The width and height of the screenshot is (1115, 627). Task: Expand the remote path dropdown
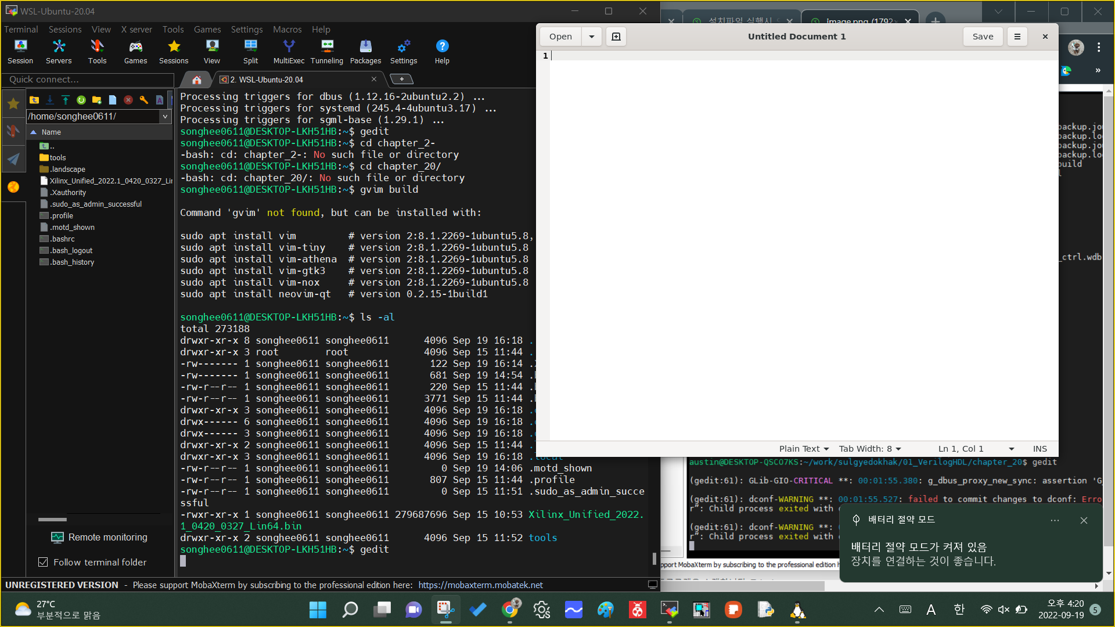(165, 116)
